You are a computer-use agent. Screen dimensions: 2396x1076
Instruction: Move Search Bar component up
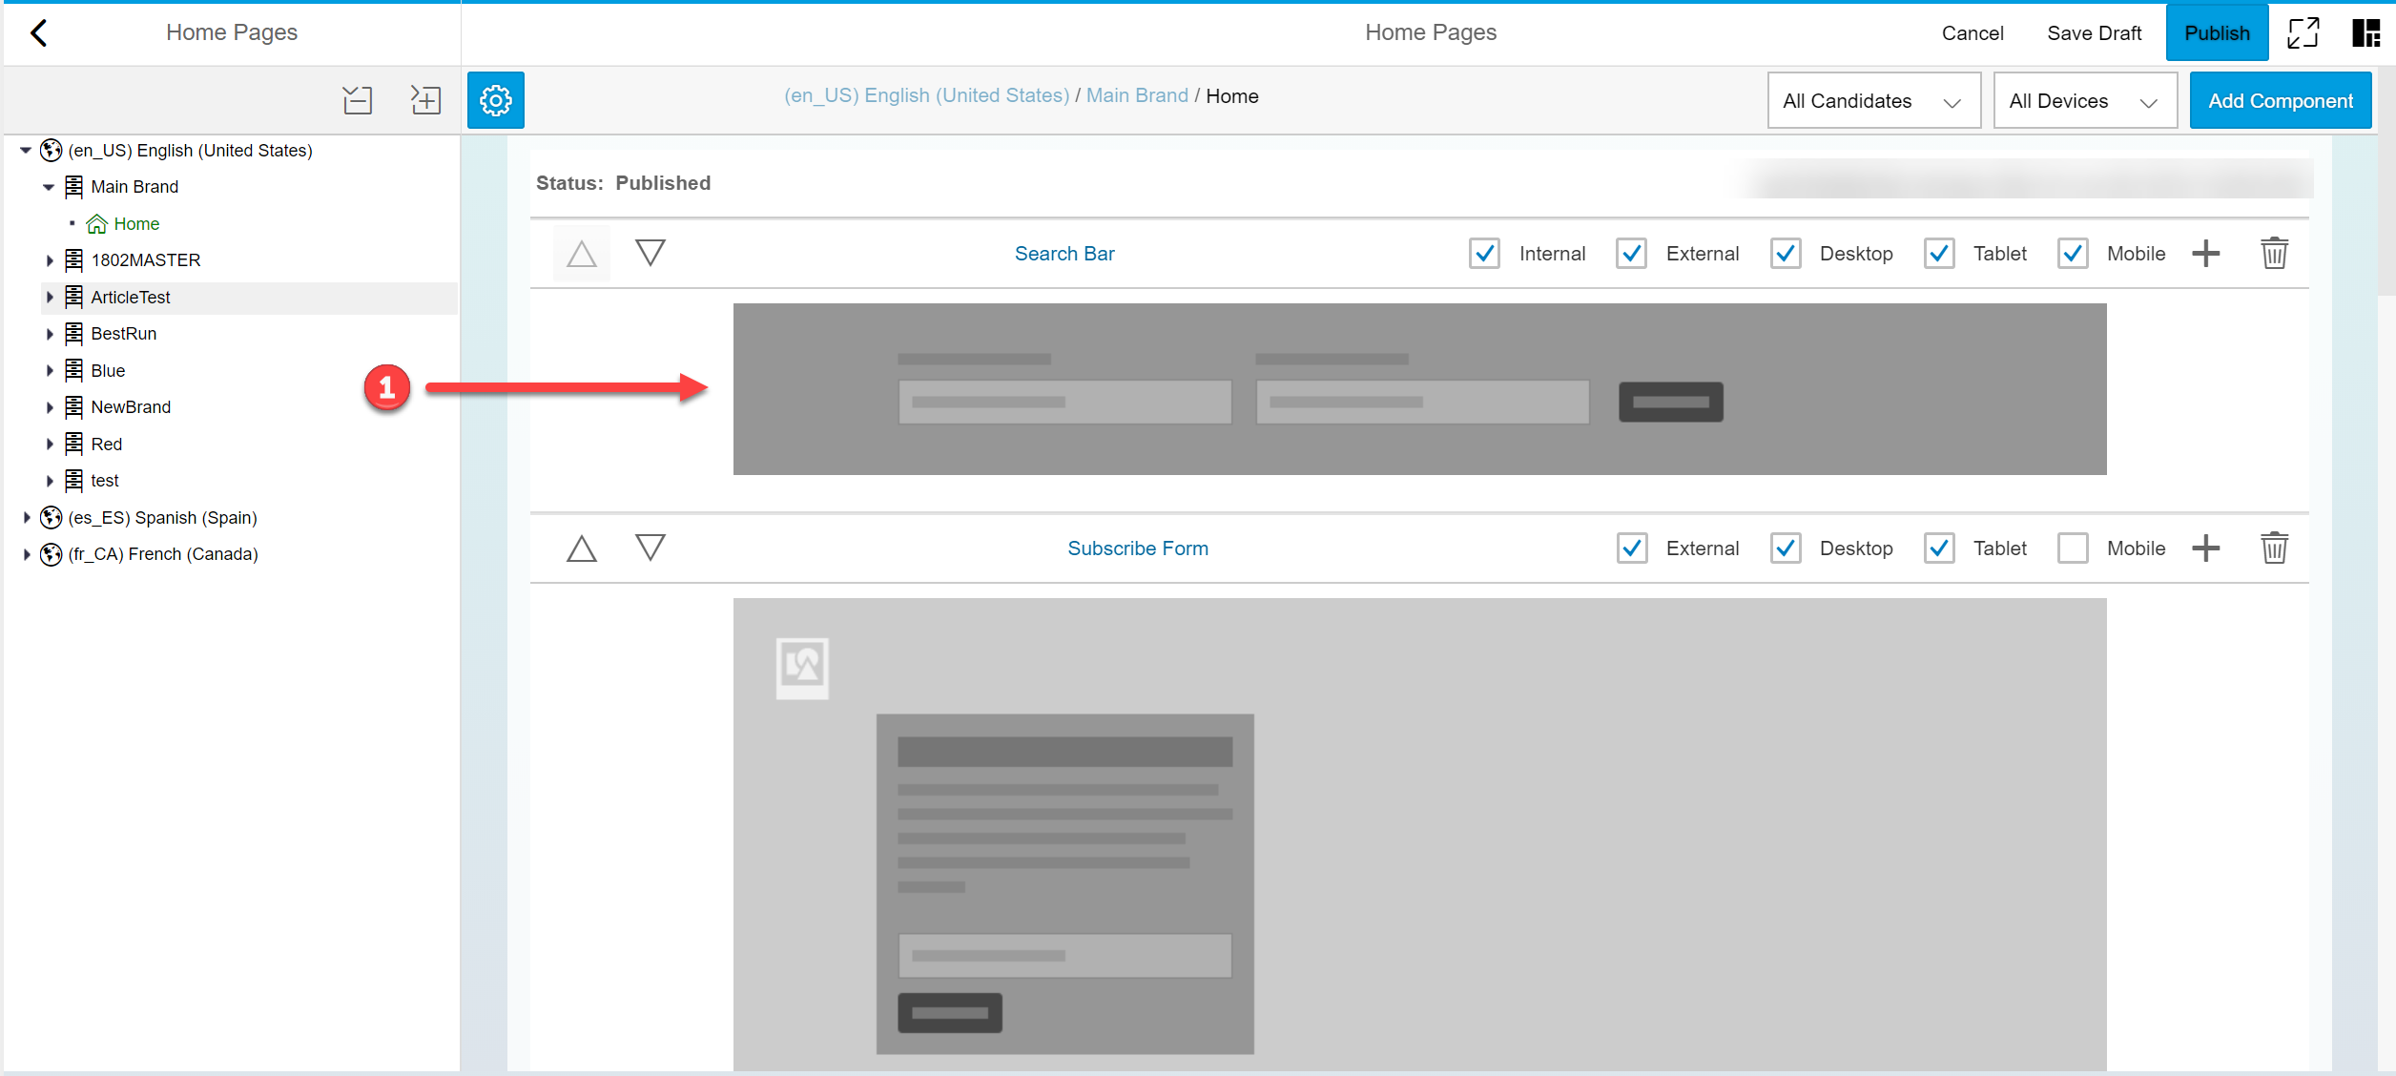582,254
